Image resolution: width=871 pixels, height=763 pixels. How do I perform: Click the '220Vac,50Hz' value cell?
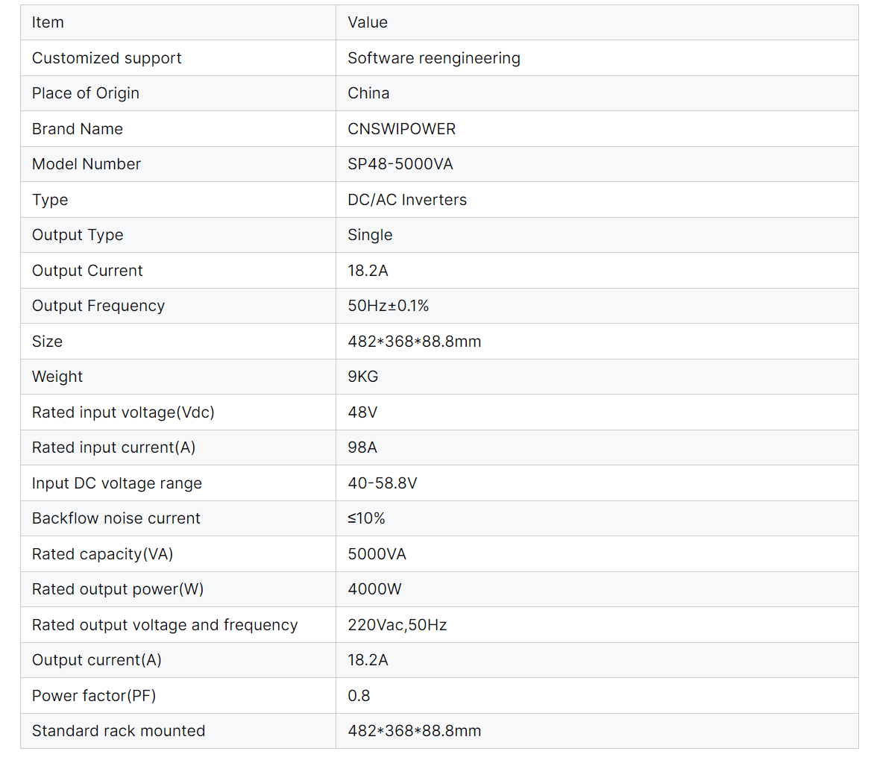397,625
